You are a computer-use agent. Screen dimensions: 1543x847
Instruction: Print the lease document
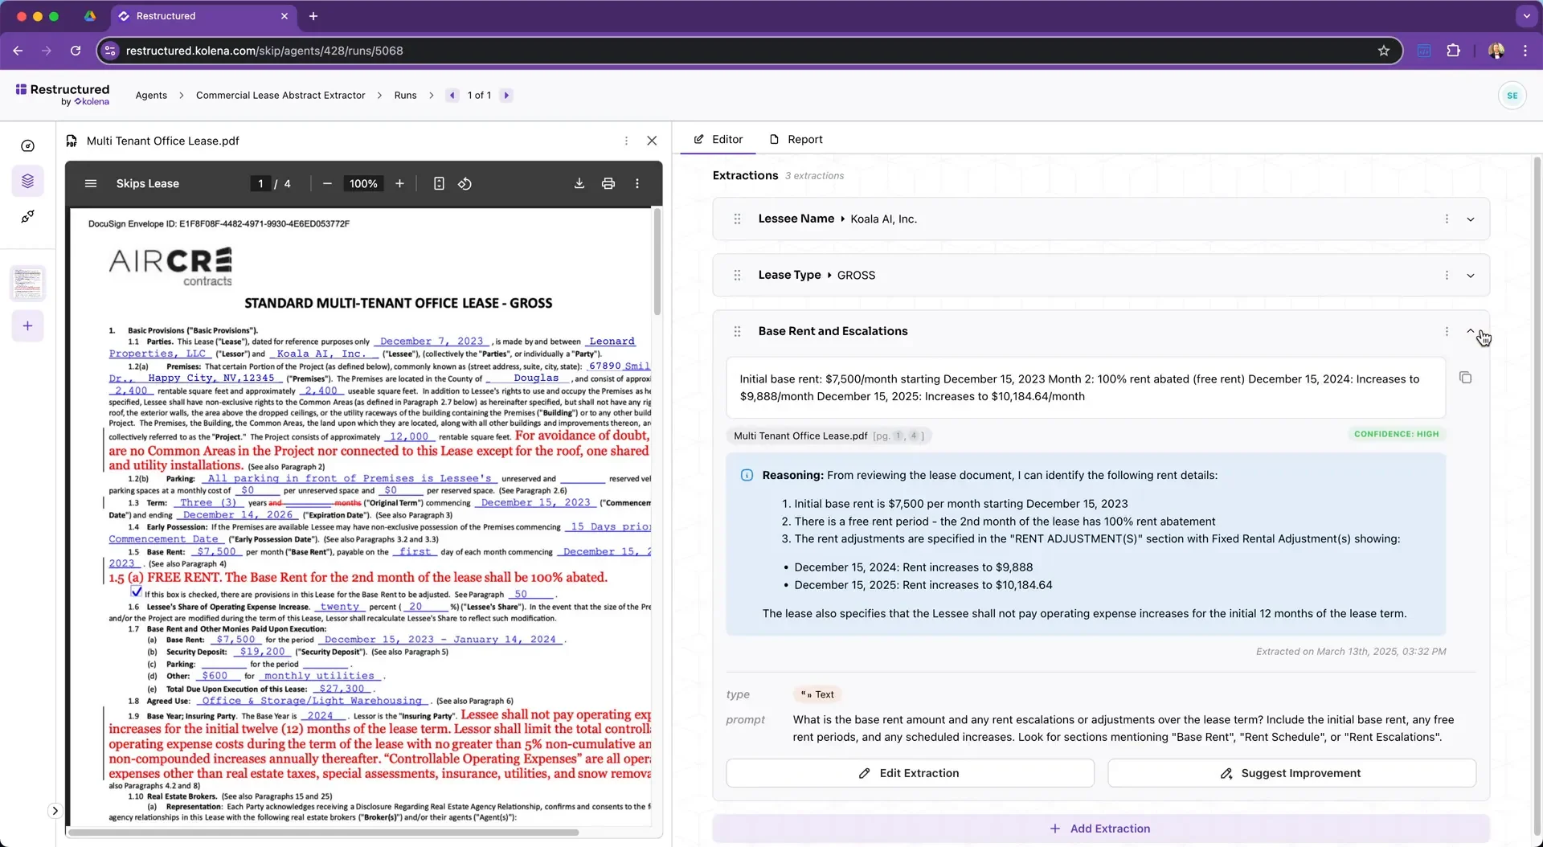(608, 183)
